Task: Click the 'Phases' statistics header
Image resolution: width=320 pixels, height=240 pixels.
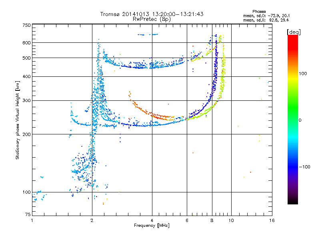Action: [x=259, y=12]
